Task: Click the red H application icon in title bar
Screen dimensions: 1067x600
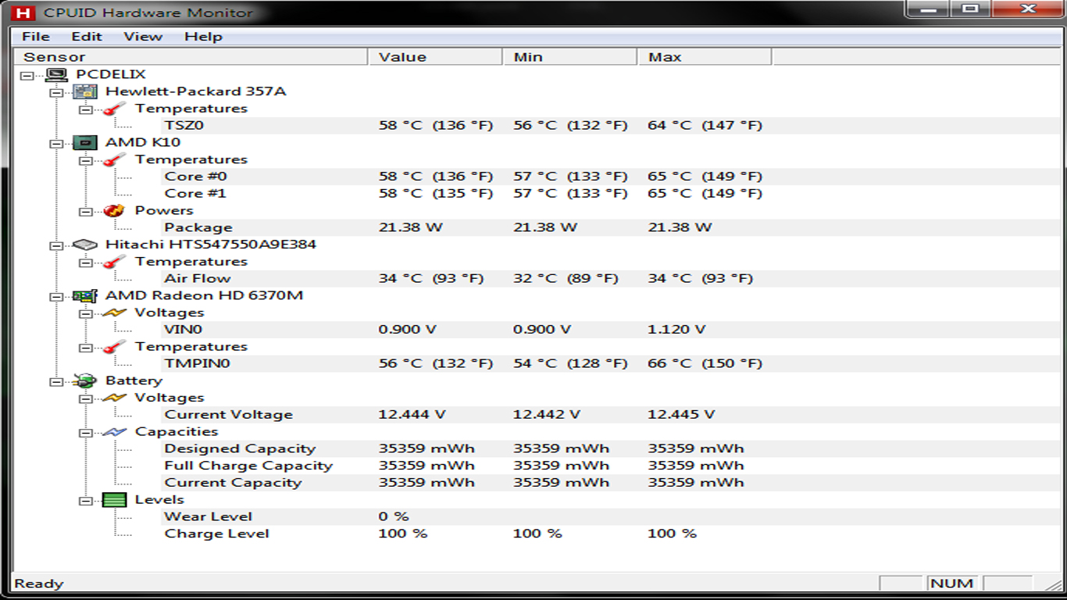Action: tap(24, 12)
